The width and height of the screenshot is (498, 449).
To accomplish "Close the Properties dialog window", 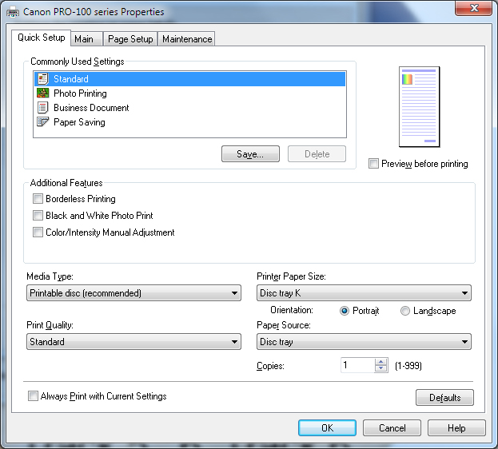I will [474, 8].
